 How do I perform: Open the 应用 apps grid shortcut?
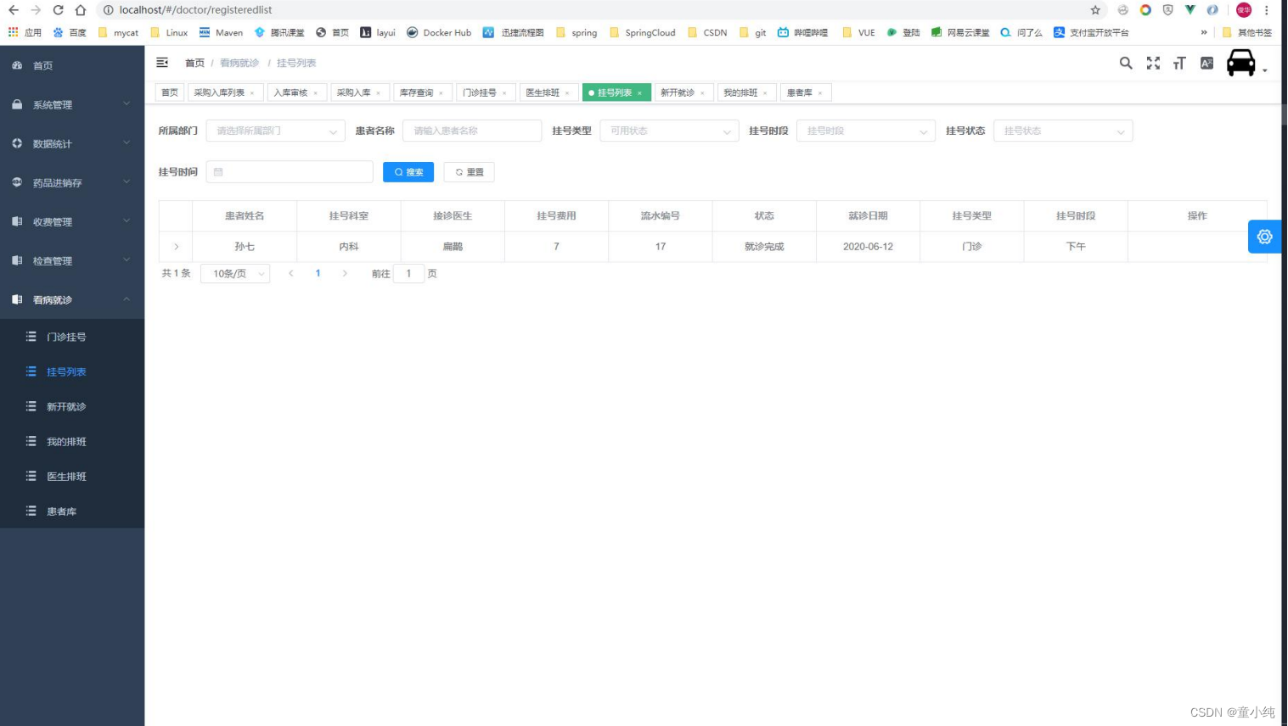tap(25, 32)
